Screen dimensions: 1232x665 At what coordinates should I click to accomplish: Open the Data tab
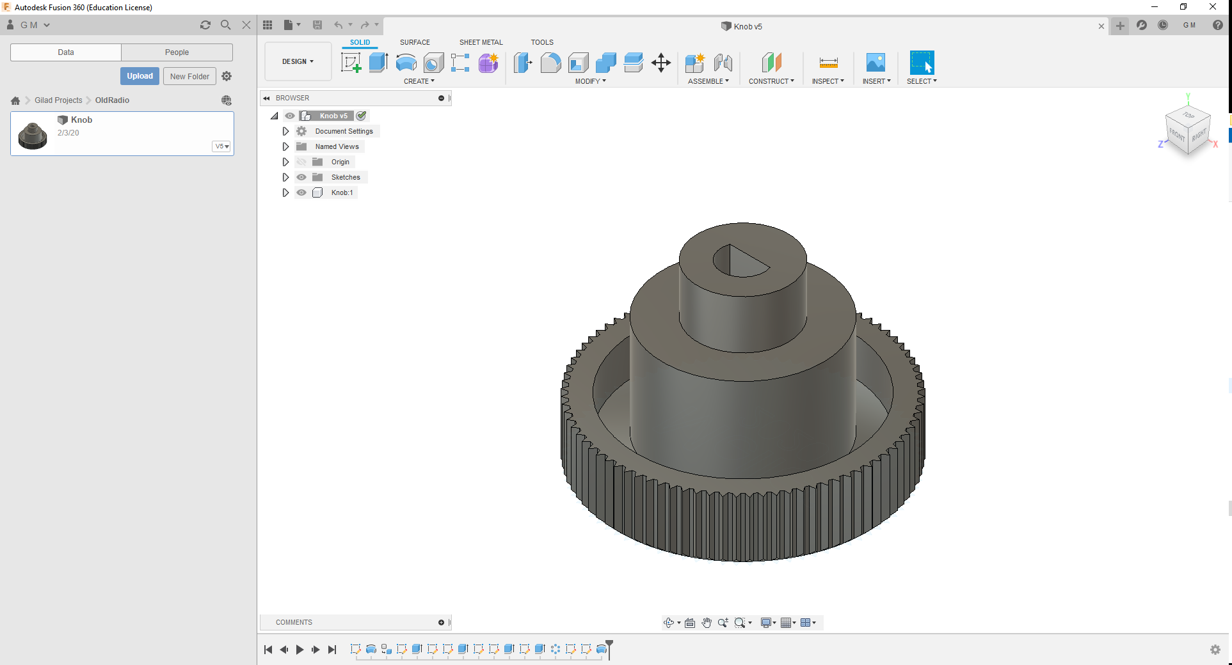tap(66, 52)
